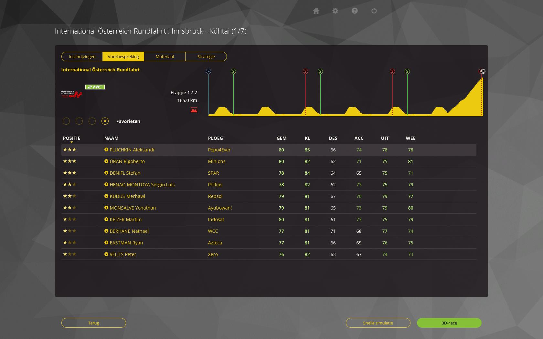This screenshot has width=543, height=339.
Task: Click the second green sprint marker
Action: (320, 71)
